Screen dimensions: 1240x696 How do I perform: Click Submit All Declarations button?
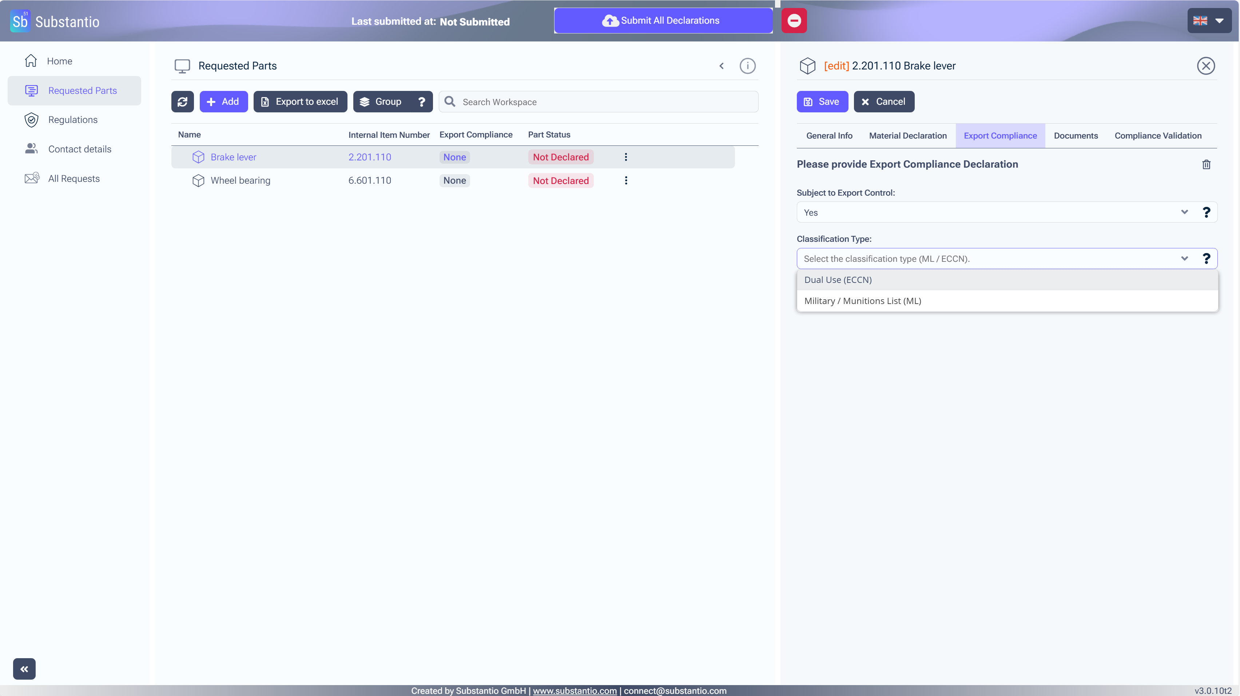pyautogui.click(x=663, y=21)
